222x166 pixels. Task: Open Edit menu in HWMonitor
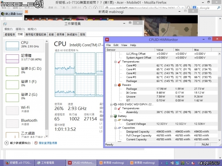point(116,45)
